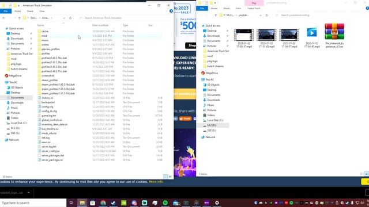Viewport: 369px width, 207px height.
Task: Open View tab in American Truck Simulator window
Action: click(42, 11)
